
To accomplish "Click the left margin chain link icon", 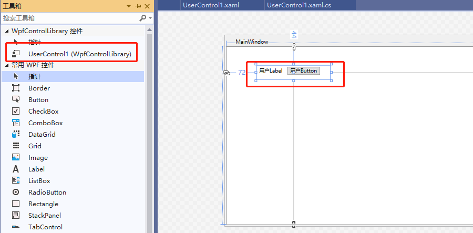I will click(x=227, y=73).
